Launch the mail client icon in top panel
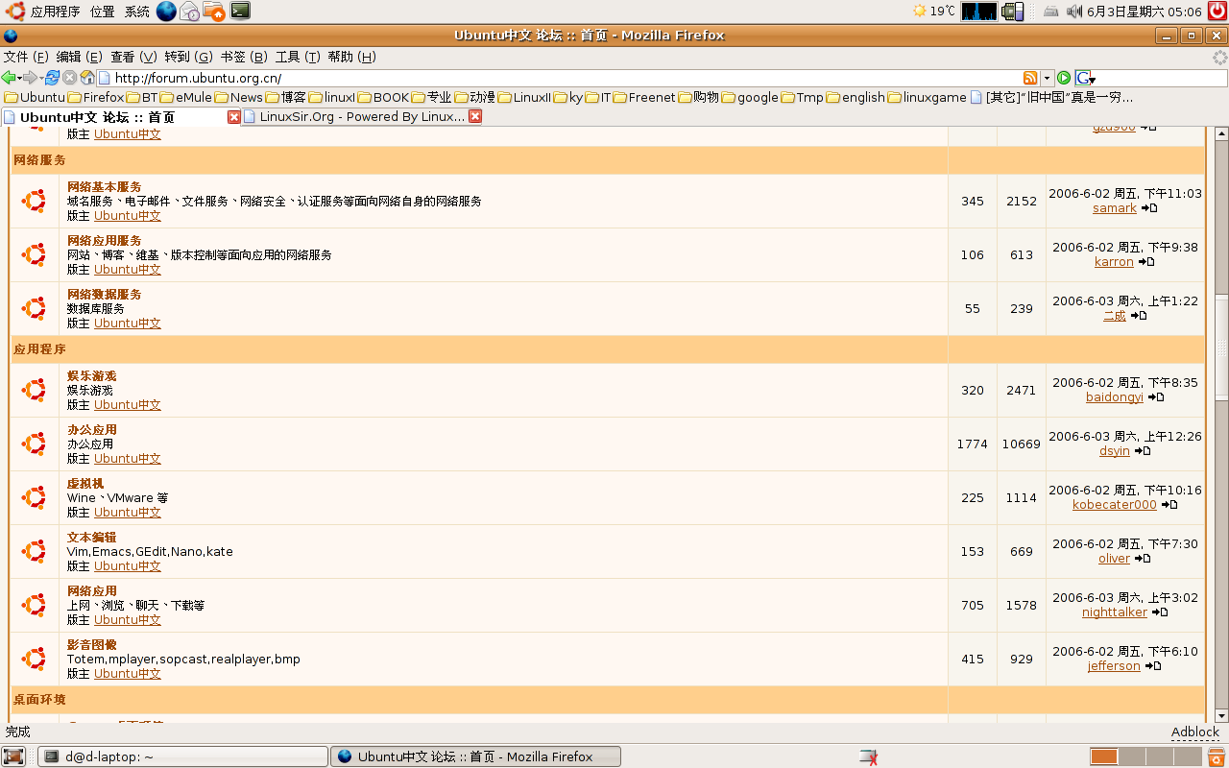 pos(190,12)
